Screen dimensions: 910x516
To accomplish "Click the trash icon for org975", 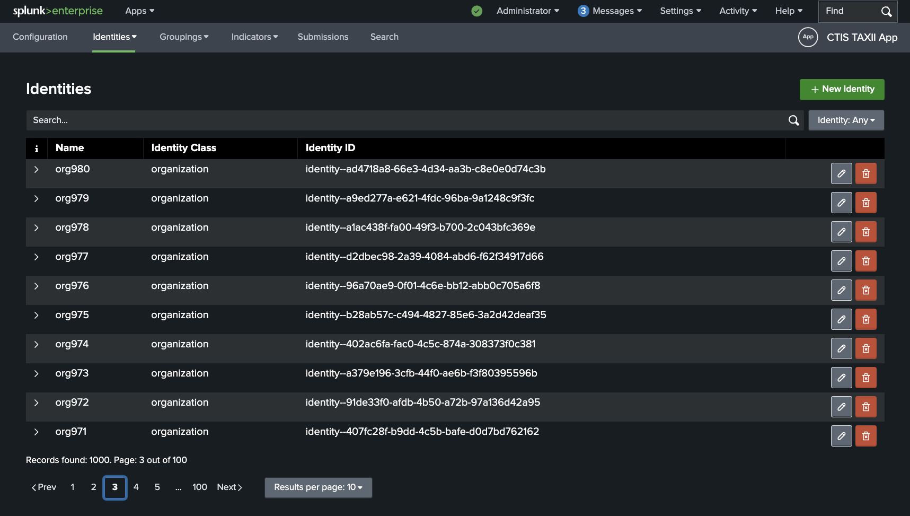I will pos(865,319).
